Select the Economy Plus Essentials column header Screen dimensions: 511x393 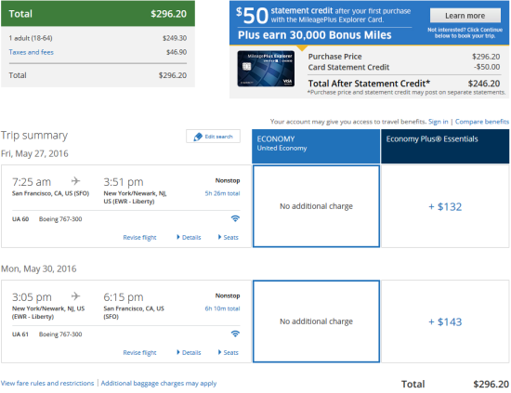445,146
